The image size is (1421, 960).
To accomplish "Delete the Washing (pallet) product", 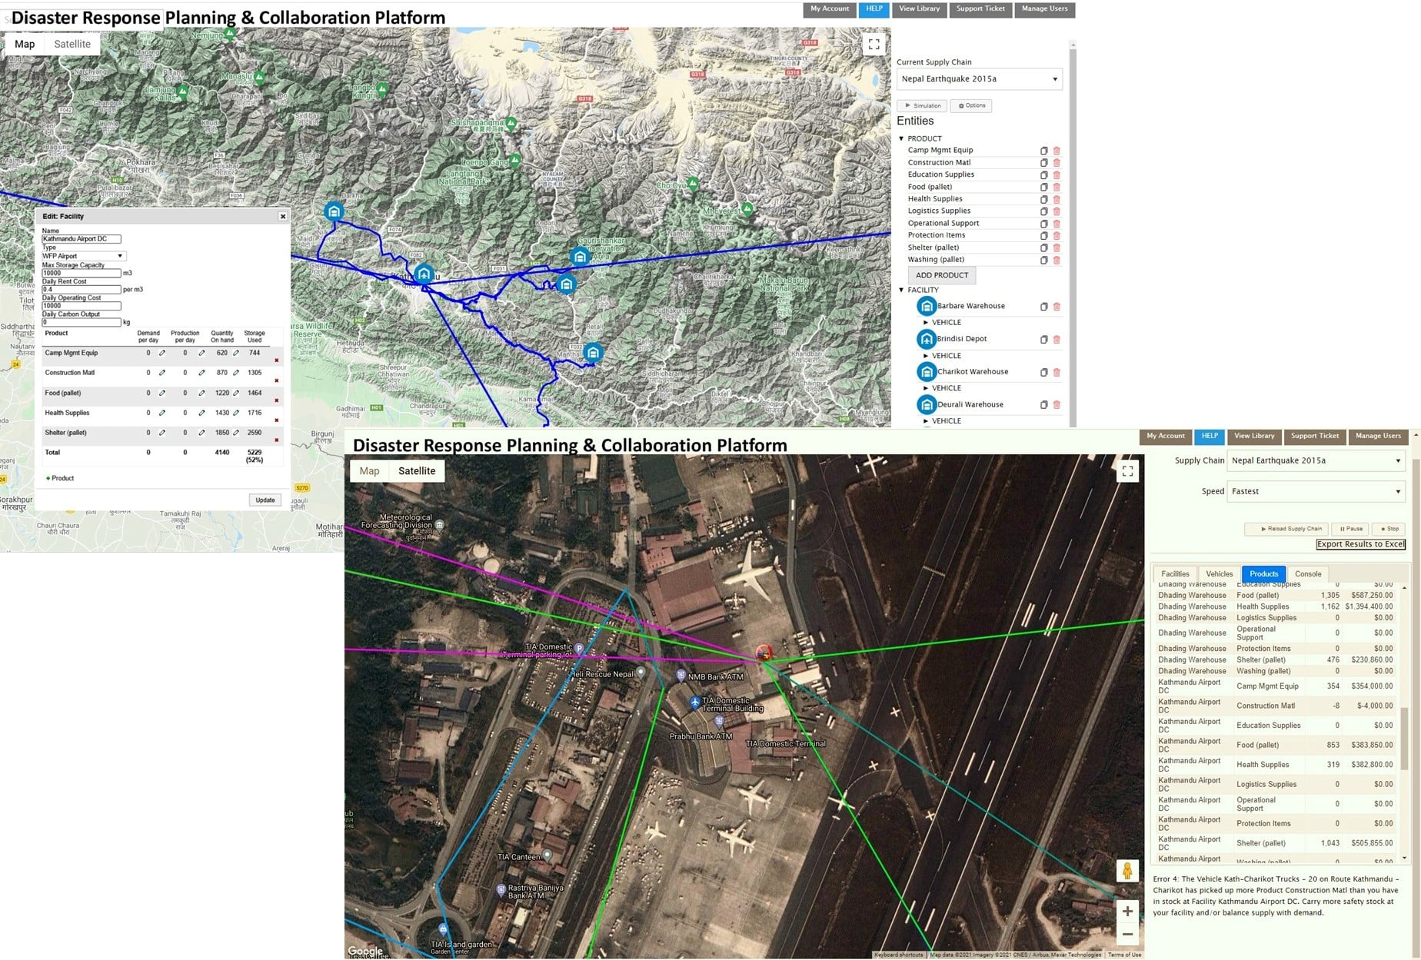I will (1057, 261).
